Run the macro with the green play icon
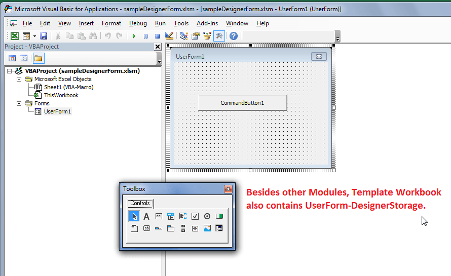 (x=134, y=36)
